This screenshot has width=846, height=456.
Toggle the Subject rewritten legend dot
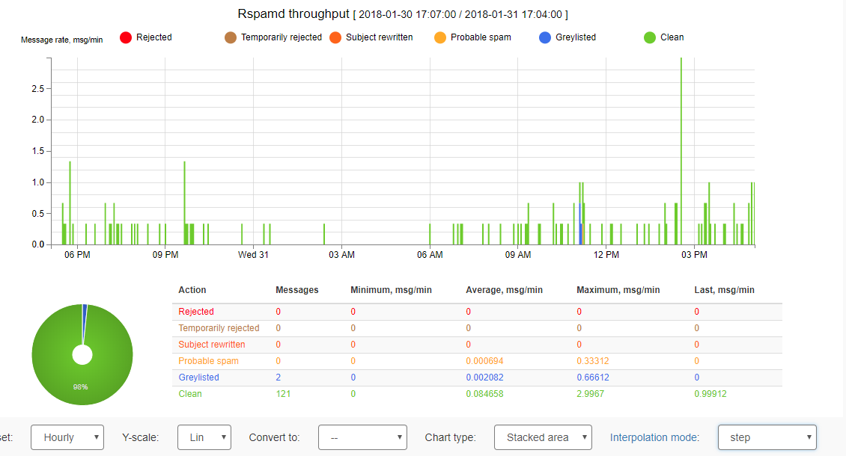tap(335, 37)
